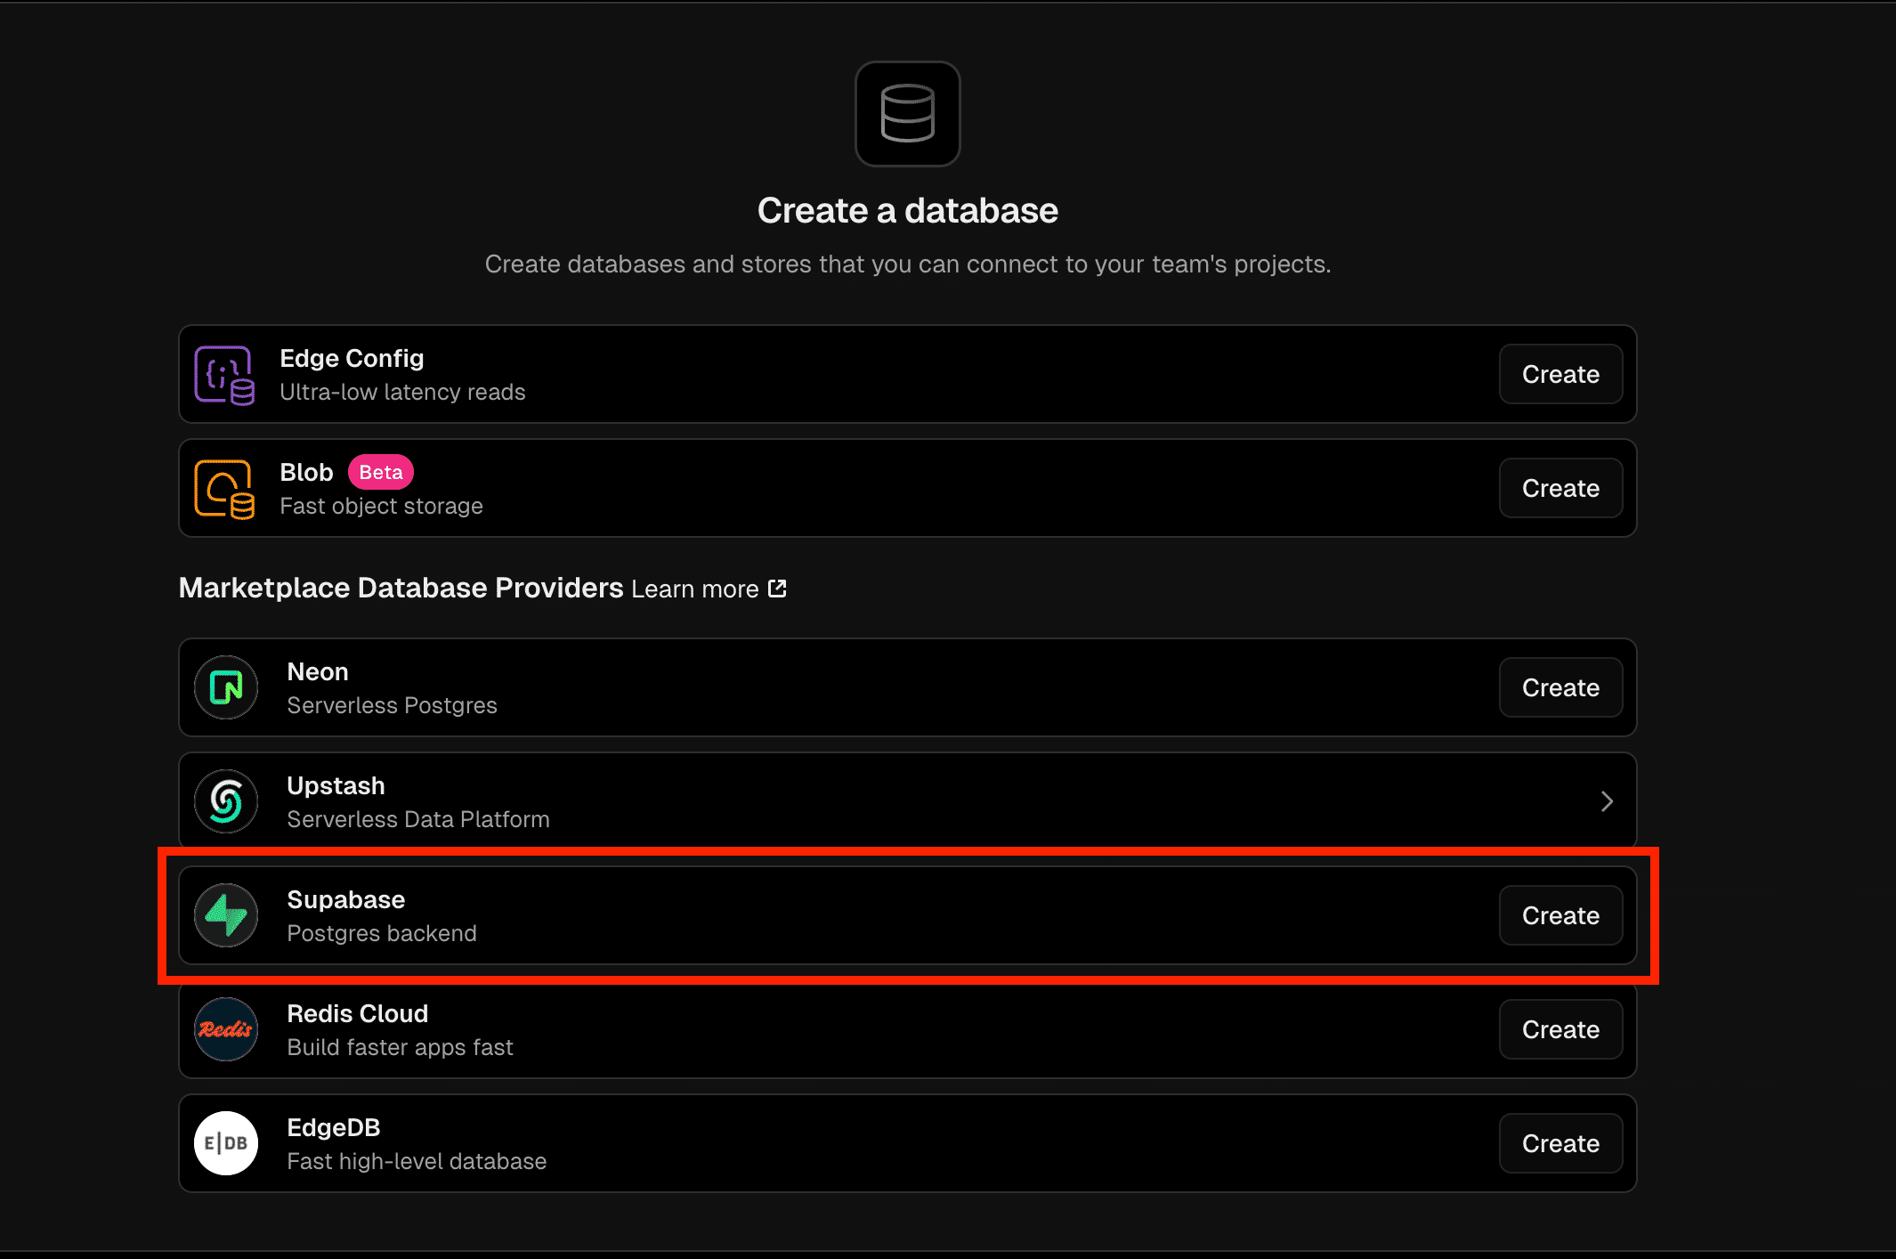Viewport: 1896px width, 1259px height.
Task: Click the Marketplace Database Providers heading
Action: [401, 588]
